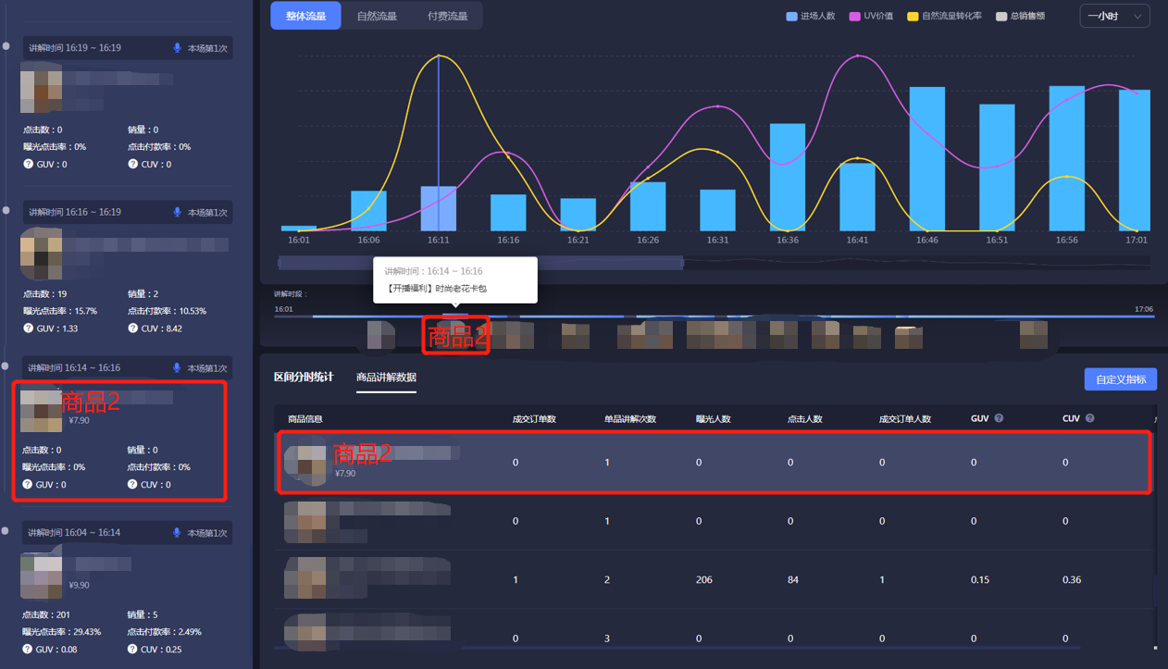The image size is (1168, 669).
Task: Toggle the 进场人数 legend series
Action: coord(810,17)
